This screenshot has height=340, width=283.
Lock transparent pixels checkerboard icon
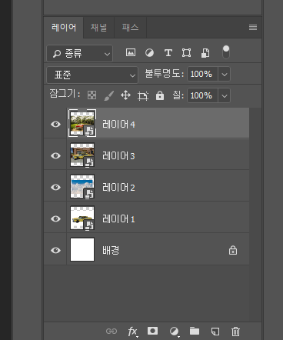pos(92,95)
